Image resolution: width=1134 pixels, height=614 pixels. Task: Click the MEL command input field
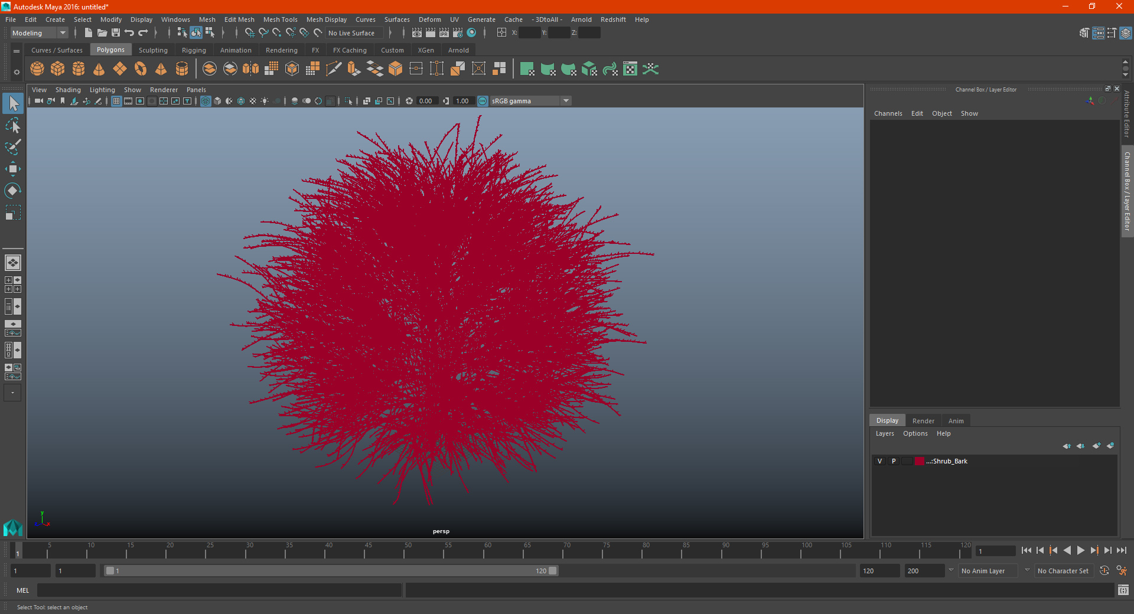[219, 590]
